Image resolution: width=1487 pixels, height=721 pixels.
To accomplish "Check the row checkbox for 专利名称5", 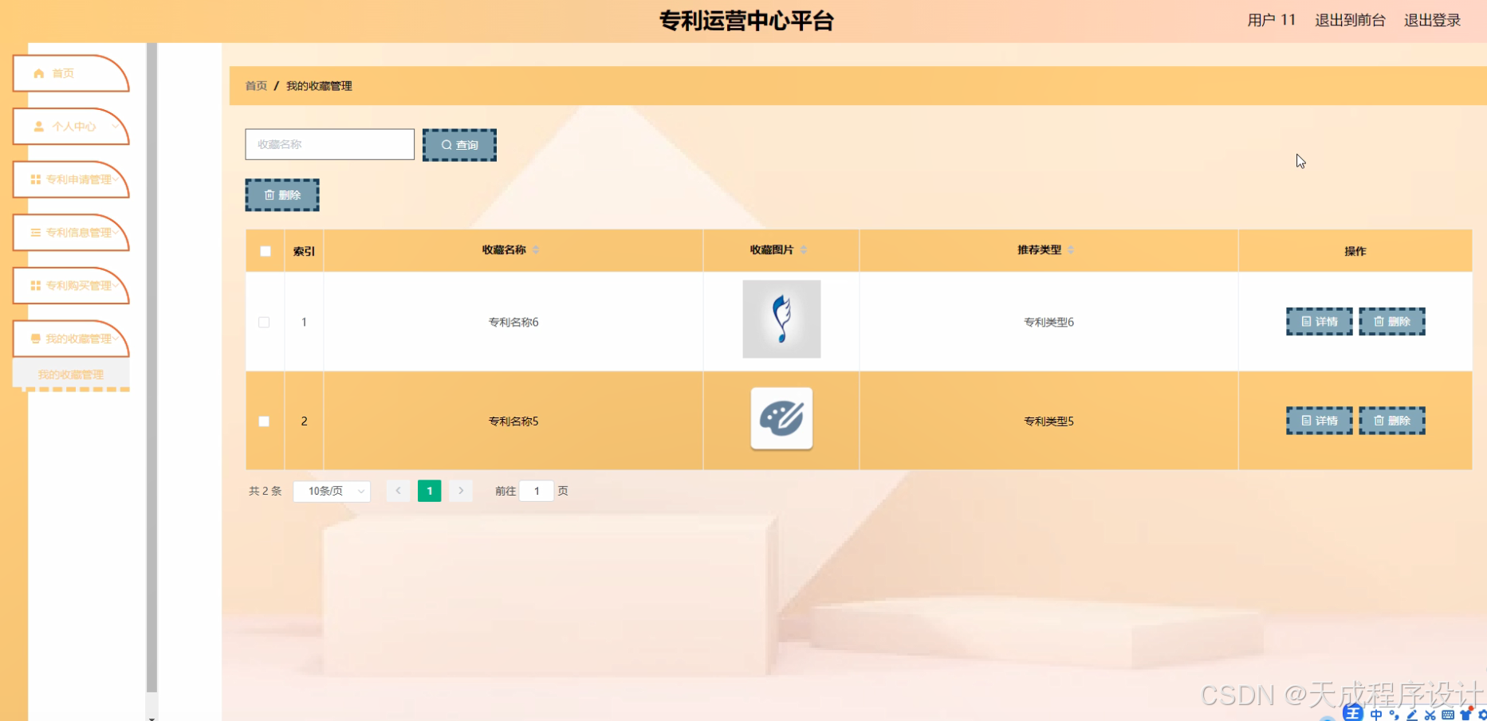I will (264, 421).
